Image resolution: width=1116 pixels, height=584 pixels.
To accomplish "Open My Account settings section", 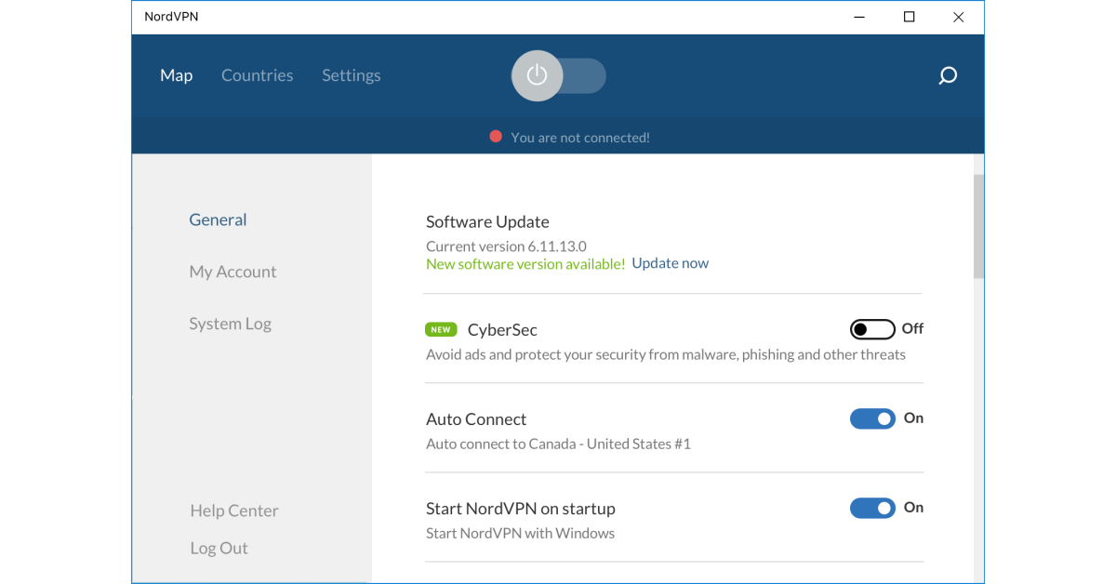I will click(232, 272).
